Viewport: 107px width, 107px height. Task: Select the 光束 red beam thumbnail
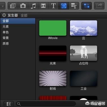pyautogui.click(x=53, y=53)
